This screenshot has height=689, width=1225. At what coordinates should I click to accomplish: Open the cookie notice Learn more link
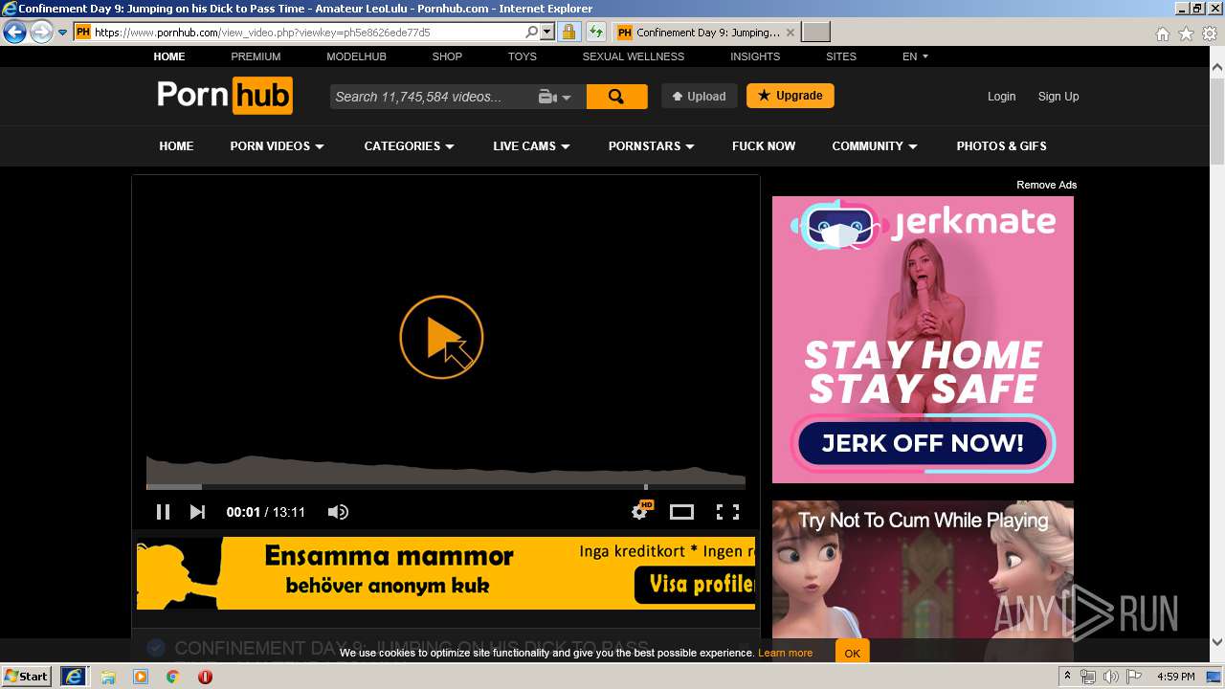(785, 653)
